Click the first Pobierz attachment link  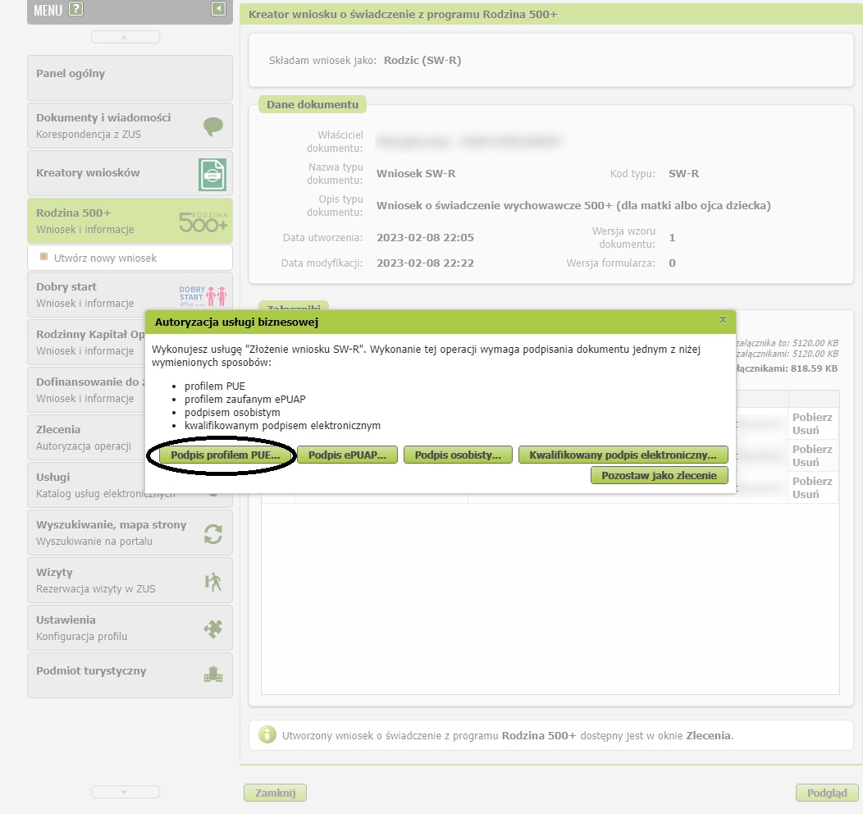(x=811, y=417)
